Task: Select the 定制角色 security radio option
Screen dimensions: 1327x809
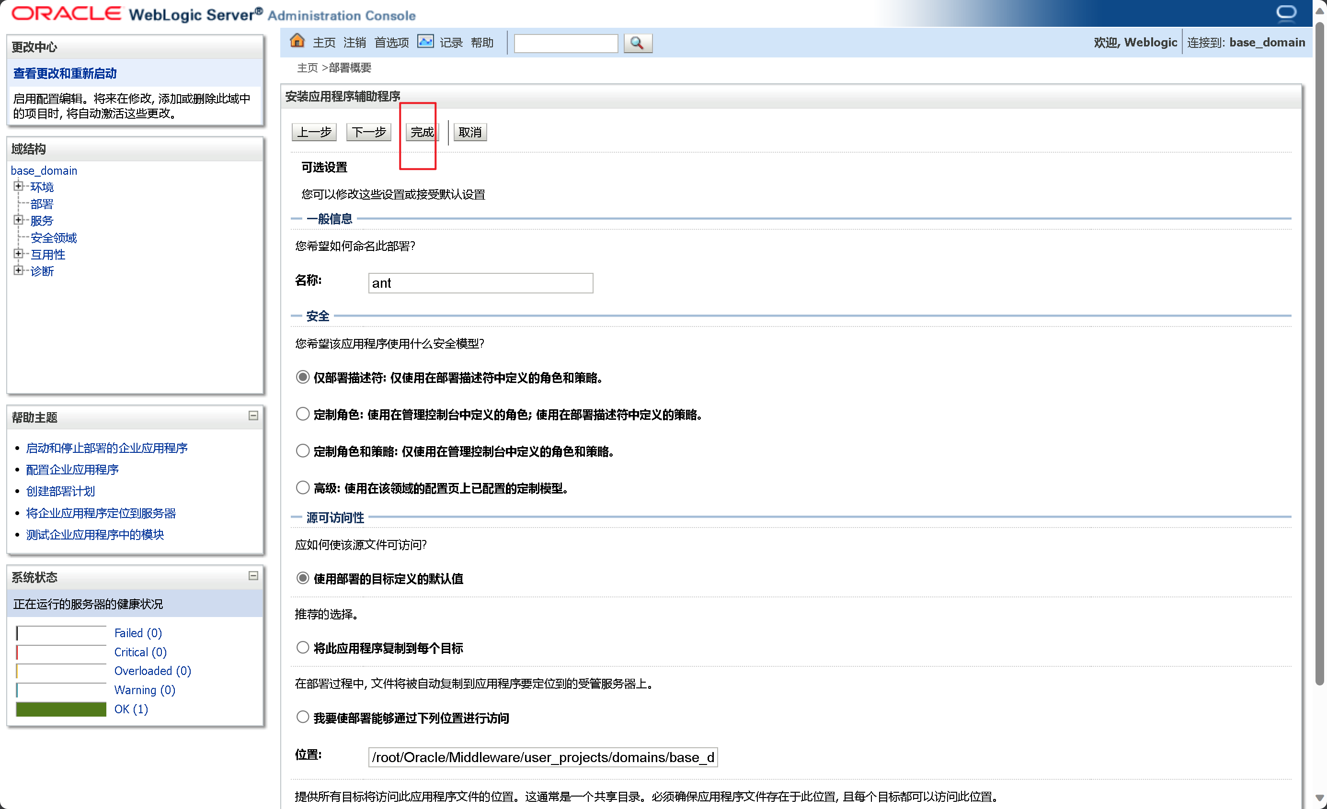Action: click(x=303, y=414)
